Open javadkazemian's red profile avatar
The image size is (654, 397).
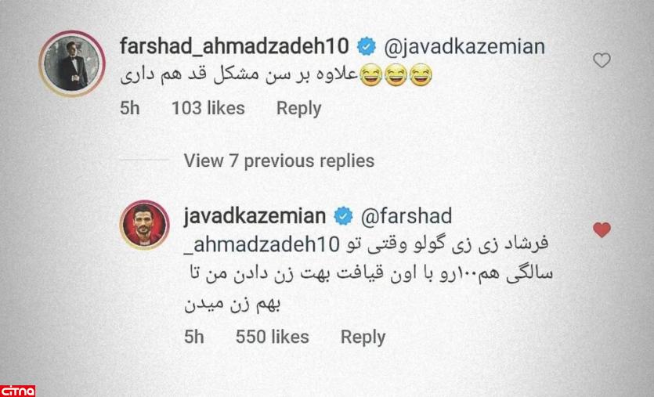point(144,226)
